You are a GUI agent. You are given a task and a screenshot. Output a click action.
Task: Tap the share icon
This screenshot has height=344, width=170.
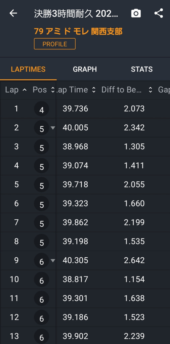159,13
